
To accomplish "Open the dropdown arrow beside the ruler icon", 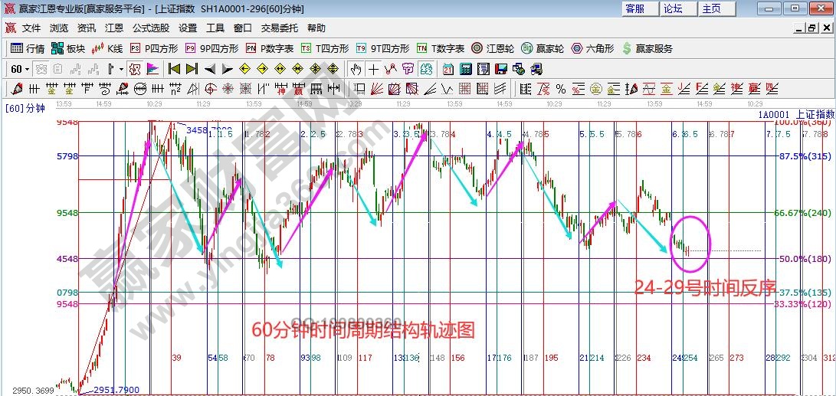I will coord(121,69).
